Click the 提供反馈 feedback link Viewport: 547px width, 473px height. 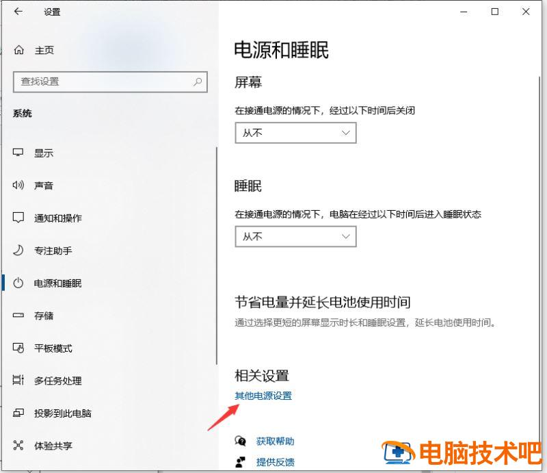[x=276, y=462]
